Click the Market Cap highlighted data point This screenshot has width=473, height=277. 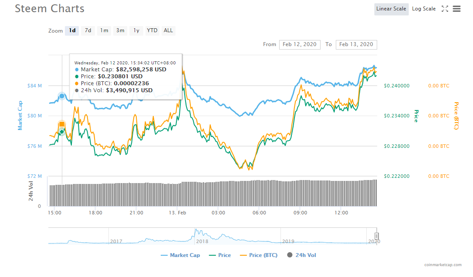[62, 96]
